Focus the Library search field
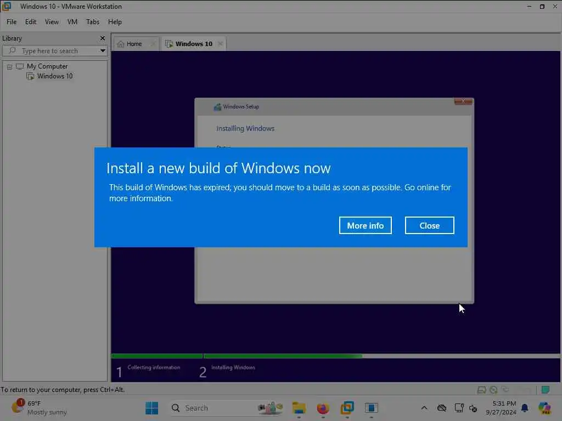The image size is (562, 421). 54,51
